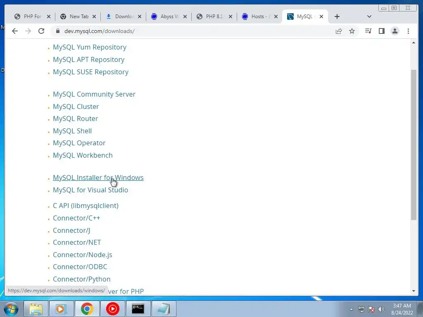423x317 pixels.
Task: Click the Chrome taskbar icon
Action: tap(87, 309)
